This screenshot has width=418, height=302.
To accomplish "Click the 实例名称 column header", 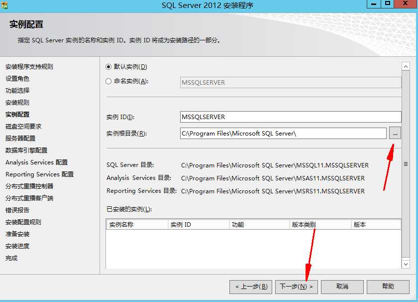I will 137,225.
